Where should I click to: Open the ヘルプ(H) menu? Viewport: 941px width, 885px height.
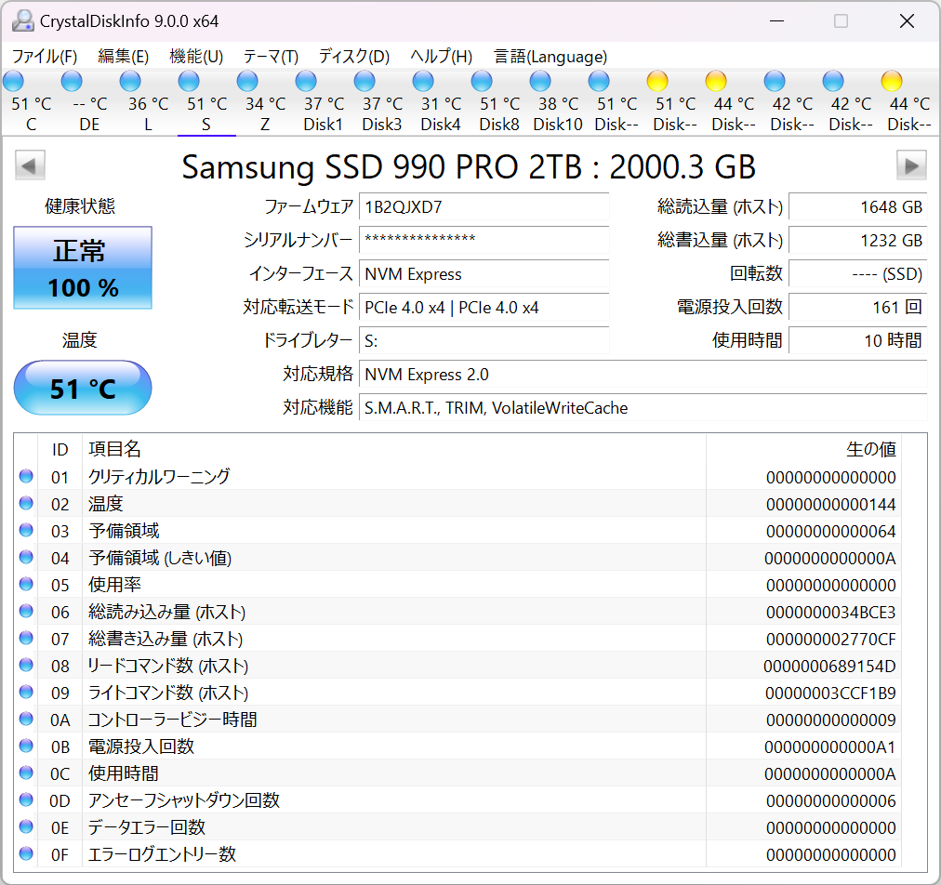tap(441, 57)
